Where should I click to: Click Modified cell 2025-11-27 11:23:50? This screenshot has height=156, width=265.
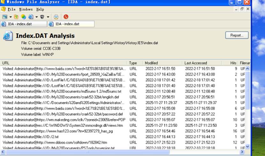click(x=161, y=125)
